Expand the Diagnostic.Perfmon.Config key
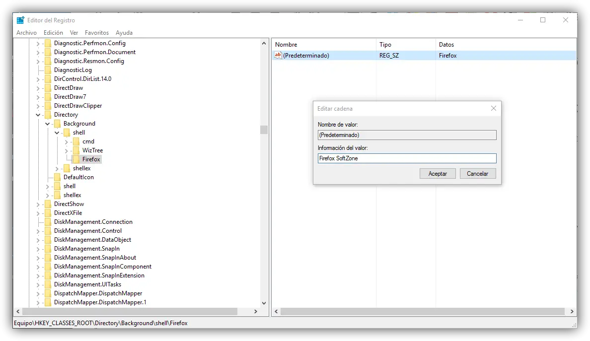 [38, 43]
